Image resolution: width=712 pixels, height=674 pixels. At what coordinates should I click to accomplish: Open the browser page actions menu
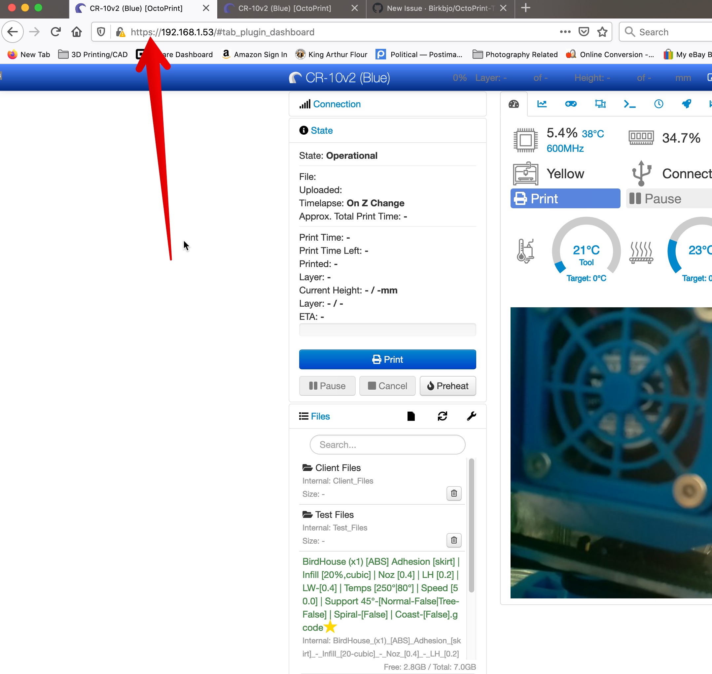click(x=565, y=32)
